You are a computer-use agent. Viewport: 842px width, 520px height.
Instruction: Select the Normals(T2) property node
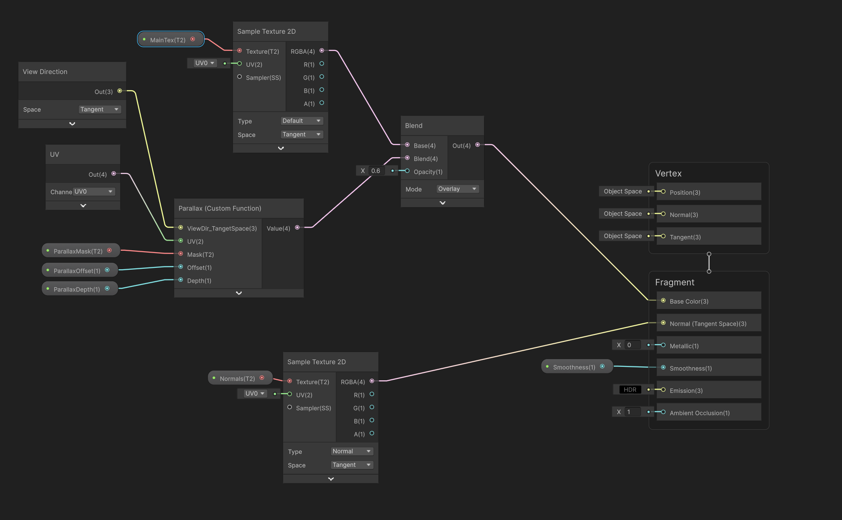click(x=240, y=378)
